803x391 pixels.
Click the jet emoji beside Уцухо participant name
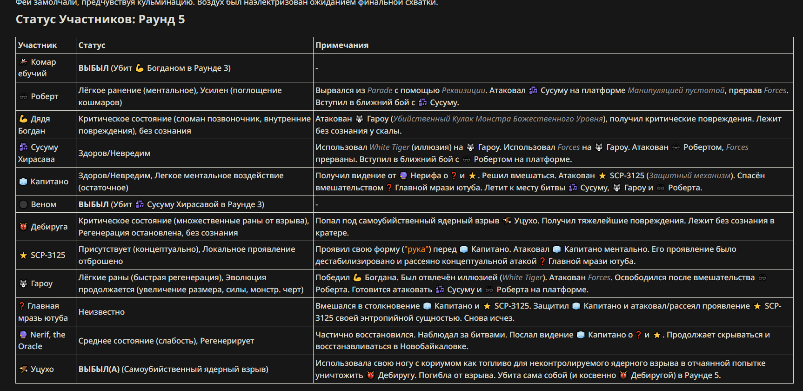(x=23, y=369)
